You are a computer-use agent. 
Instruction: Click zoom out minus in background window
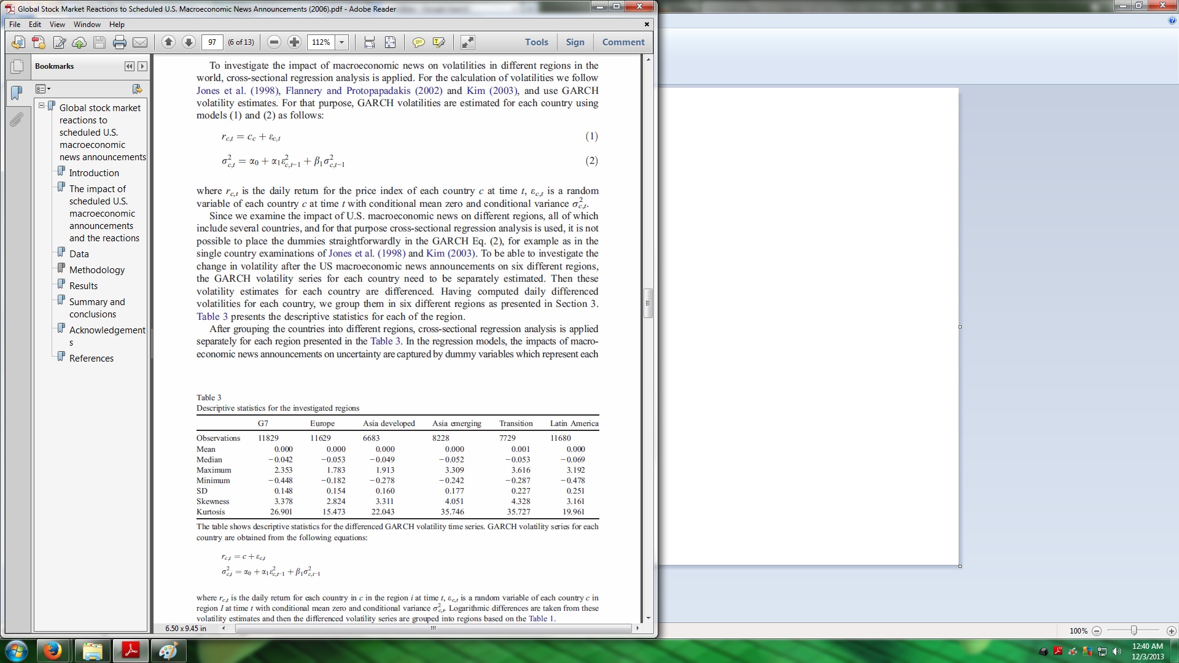pos(1097,631)
